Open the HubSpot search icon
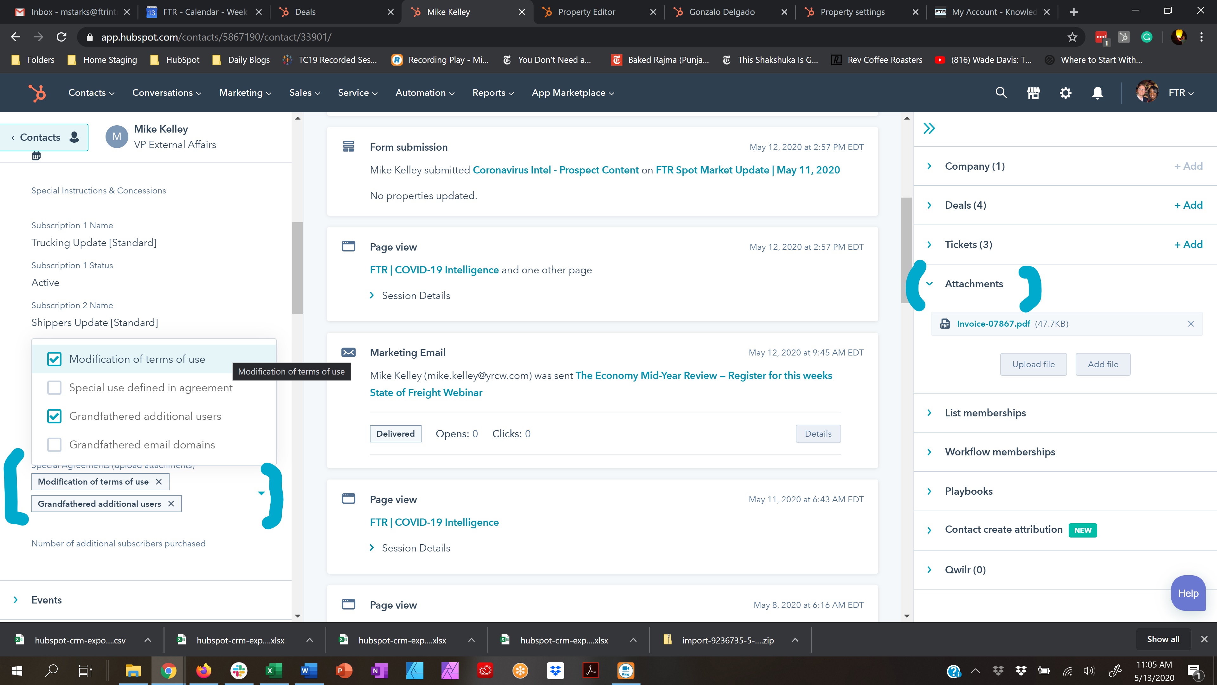 click(x=1001, y=93)
